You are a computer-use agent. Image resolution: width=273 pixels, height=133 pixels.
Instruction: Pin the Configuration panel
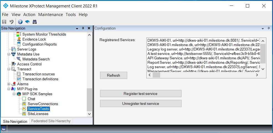pyautogui.click(x=269, y=28)
